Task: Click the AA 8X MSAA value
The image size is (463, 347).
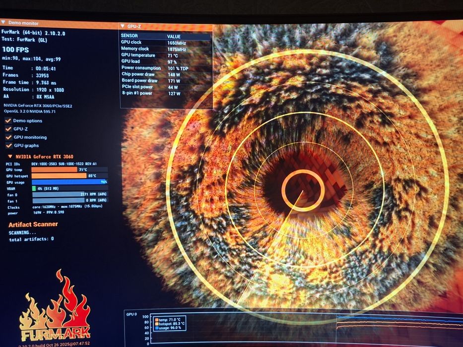Action: pyautogui.click(x=45, y=97)
